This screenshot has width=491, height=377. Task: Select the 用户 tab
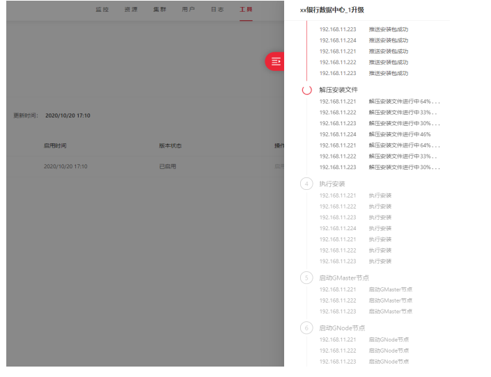189,9
